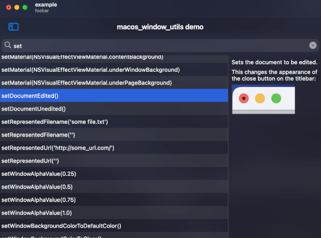Select setWindowAlphaValue(0.75) row
Screen dimensions: 321x238
(x=114, y=199)
